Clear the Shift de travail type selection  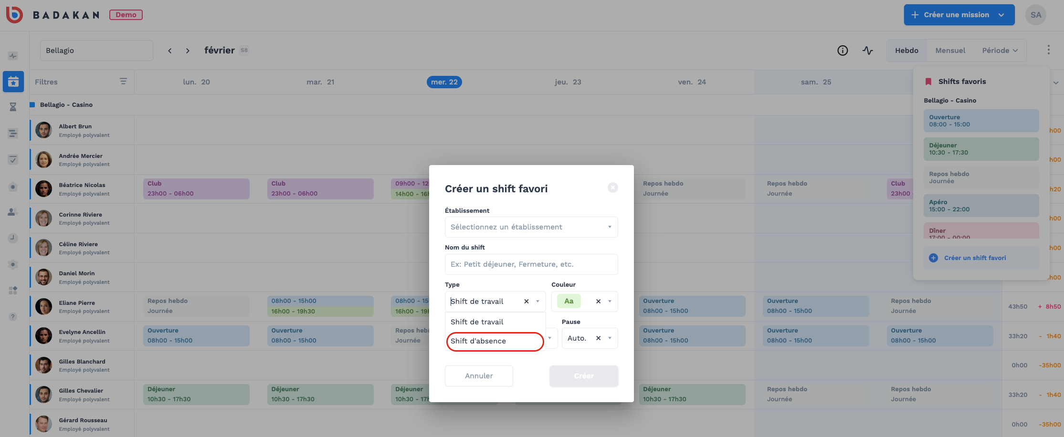click(x=527, y=302)
